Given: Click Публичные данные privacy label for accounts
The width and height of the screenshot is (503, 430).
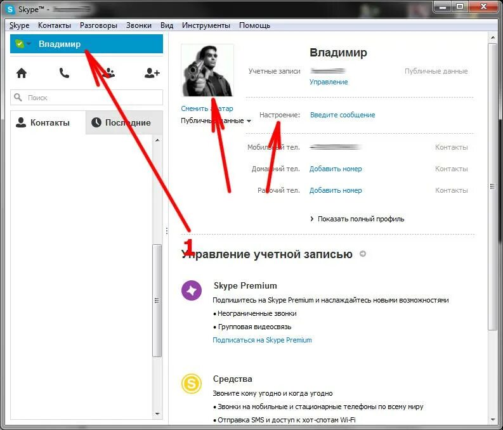Looking at the screenshot, I should 436,71.
